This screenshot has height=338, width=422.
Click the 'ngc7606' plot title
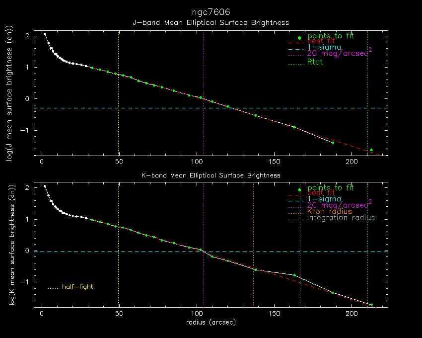211,11
